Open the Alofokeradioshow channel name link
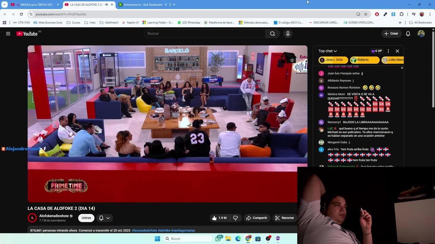Viewport: 435px width, 244px height. pos(54,216)
